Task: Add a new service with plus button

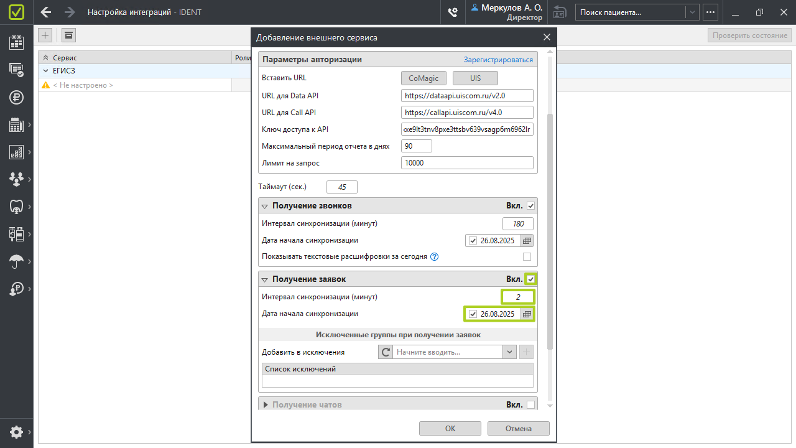Action: [x=45, y=35]
